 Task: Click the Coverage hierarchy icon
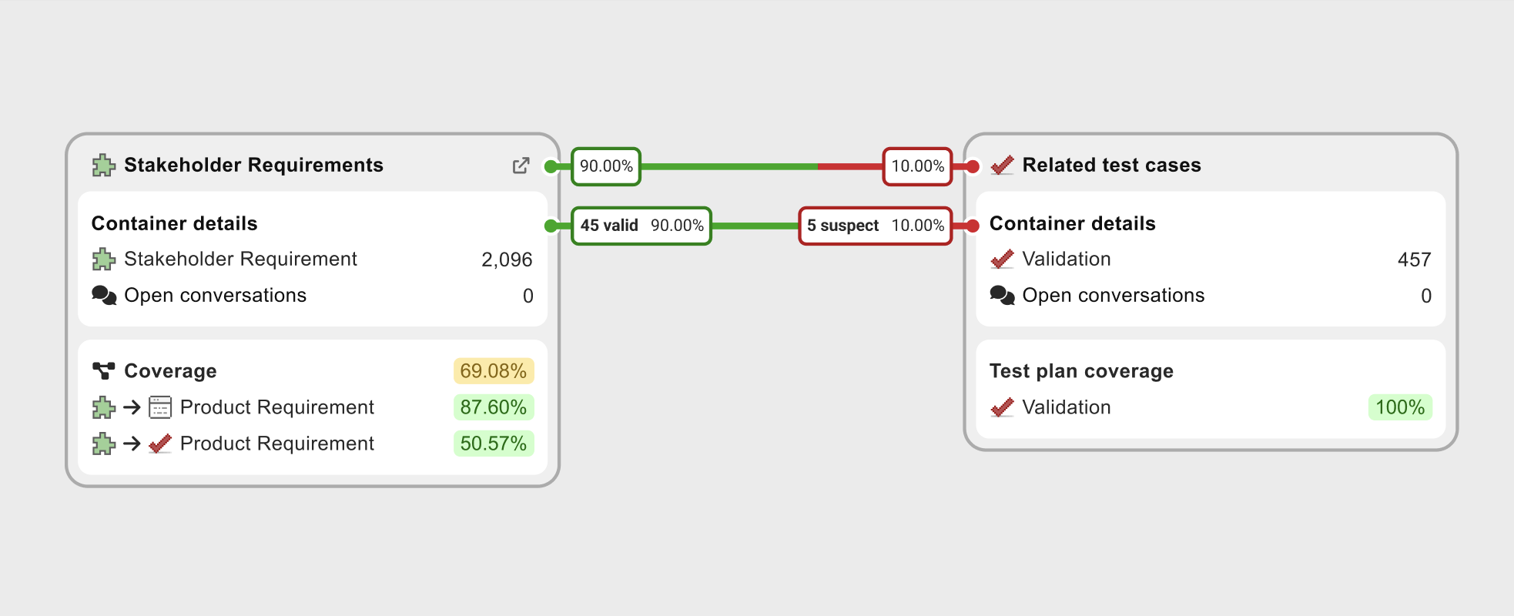pyautogui.click(x=104, y=371)
